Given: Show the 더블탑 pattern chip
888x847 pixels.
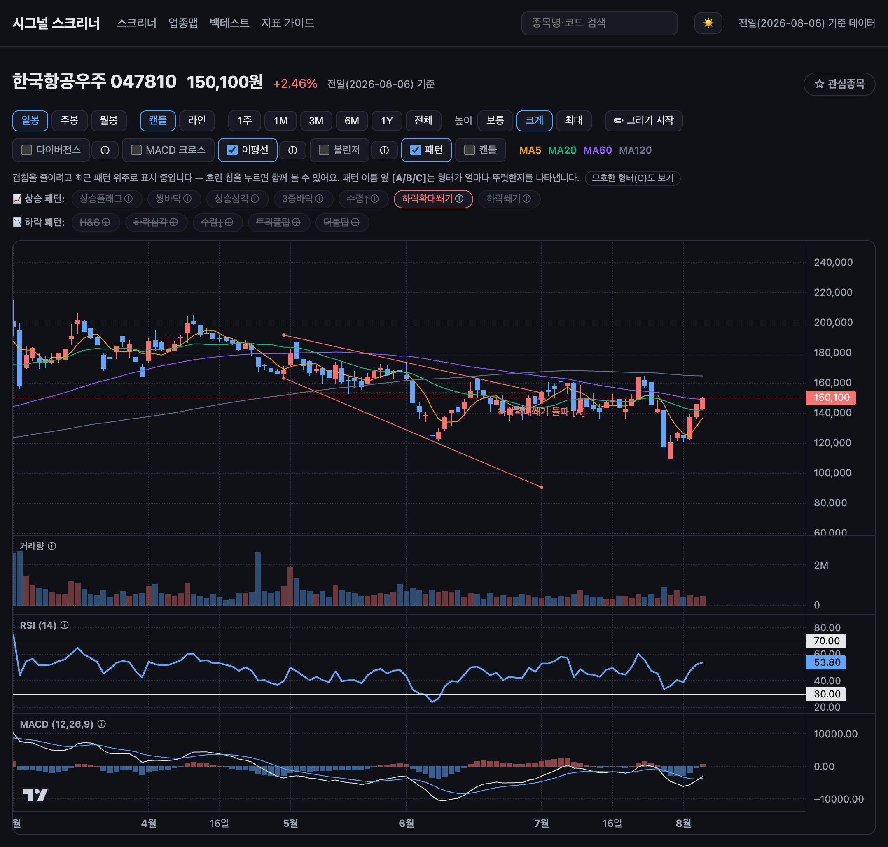Looking at the screenshot, I should click(x=342, y=222).
